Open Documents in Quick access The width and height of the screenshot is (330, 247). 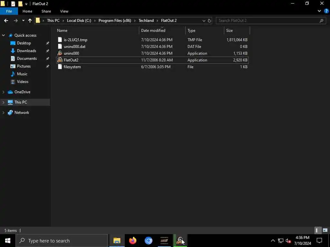[27, 59]
